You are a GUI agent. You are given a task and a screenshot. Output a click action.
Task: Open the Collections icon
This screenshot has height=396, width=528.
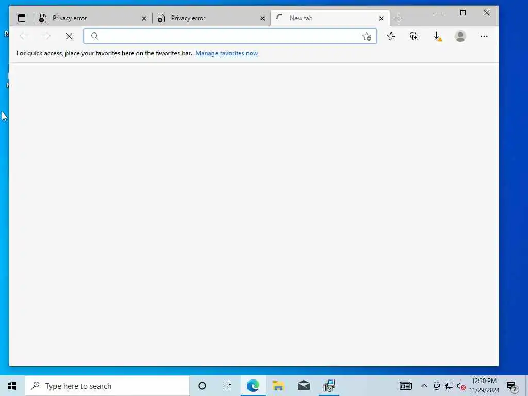(414, 36)
